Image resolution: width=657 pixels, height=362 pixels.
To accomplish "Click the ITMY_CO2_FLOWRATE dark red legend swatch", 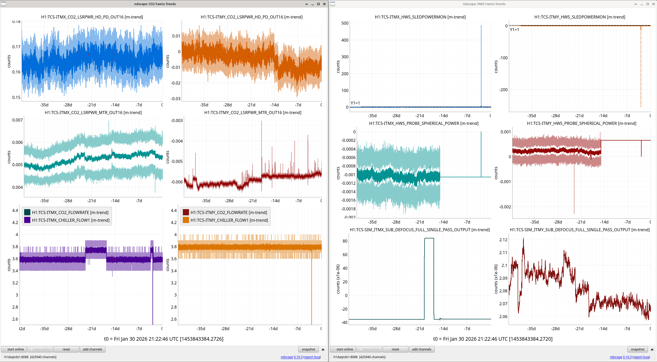I will coord(186,212).
